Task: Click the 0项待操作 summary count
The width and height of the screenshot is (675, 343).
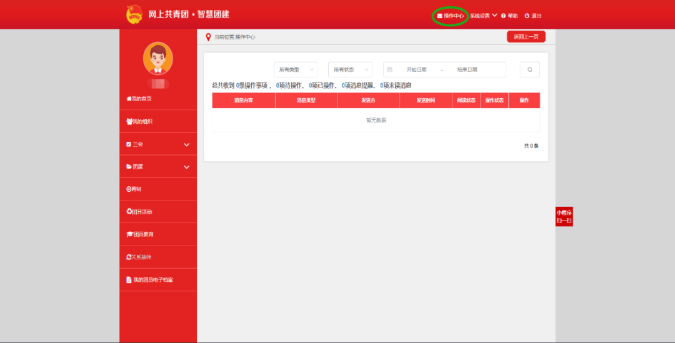Action: pyautogui.click(x=289, y=86)
